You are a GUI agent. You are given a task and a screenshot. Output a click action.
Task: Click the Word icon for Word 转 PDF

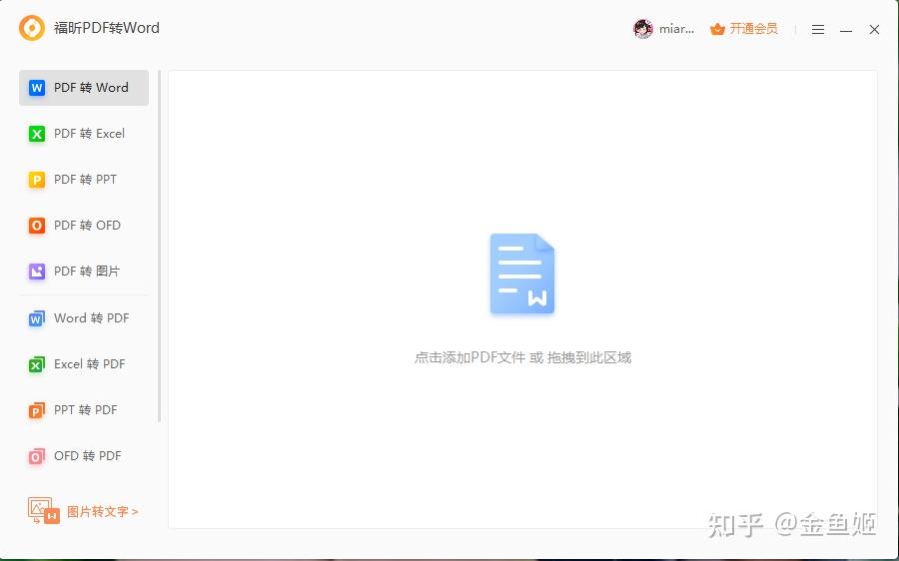click(37, 318)
